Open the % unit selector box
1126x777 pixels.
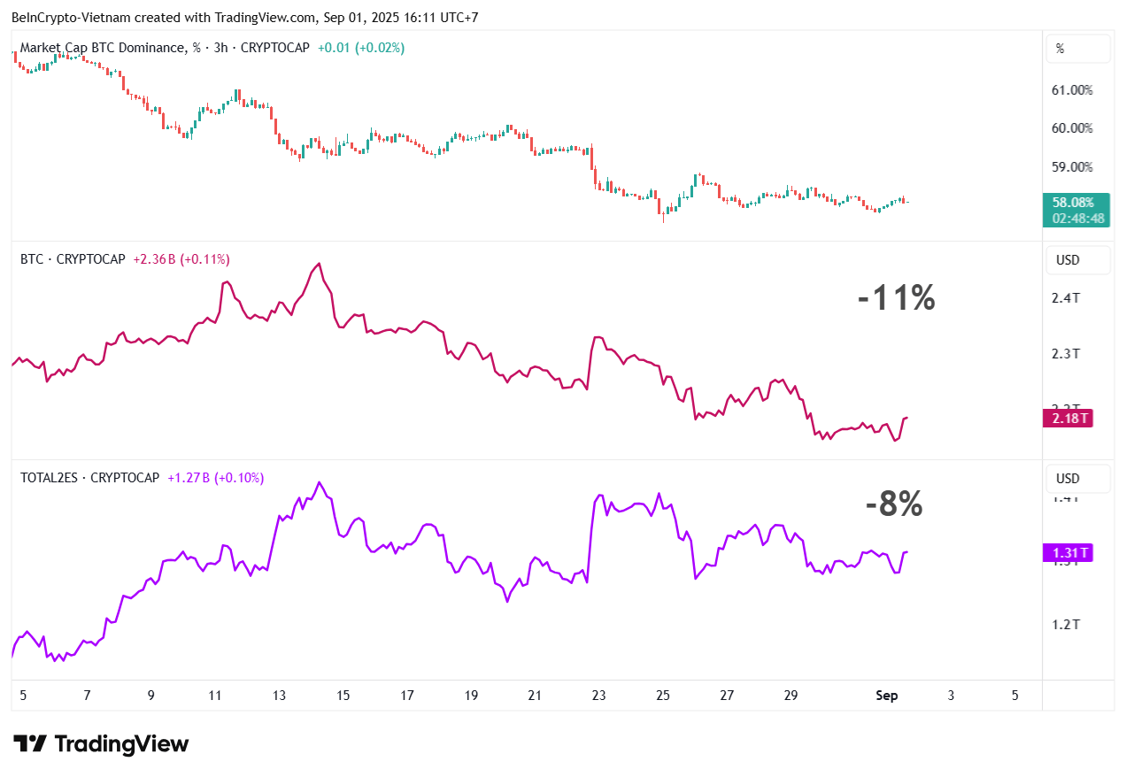[x=1077, y=49]
